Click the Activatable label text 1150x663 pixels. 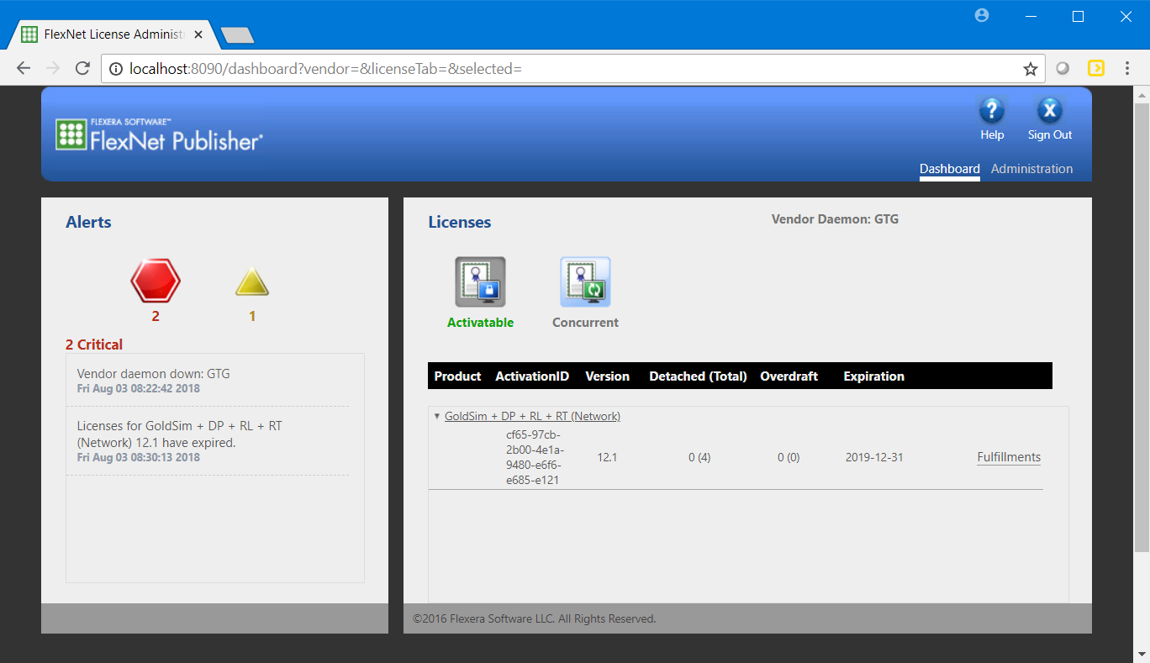[480, 323]
